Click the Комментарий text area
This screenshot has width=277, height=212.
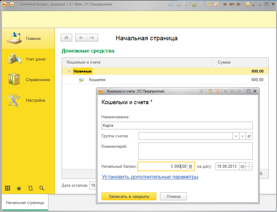click(195, 151)
